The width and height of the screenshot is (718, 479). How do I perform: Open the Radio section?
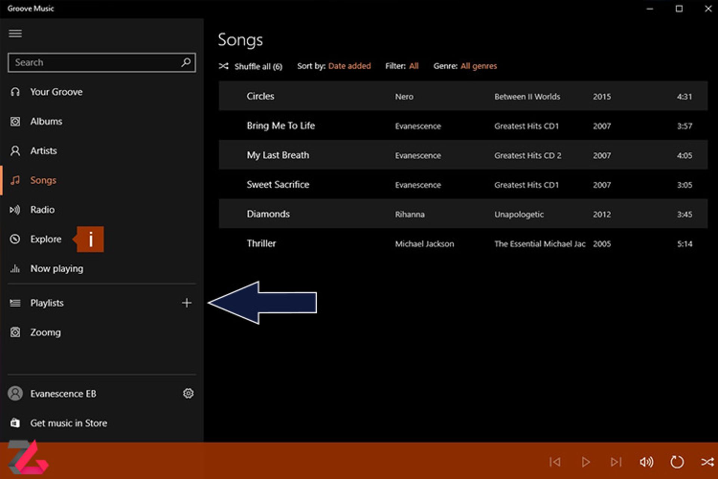click(x=42, y=210)
